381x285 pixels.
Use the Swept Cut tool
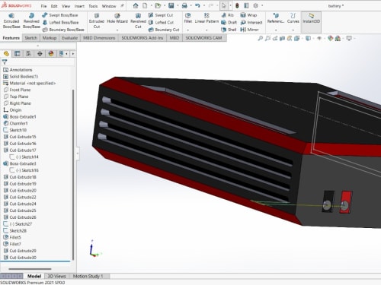click(161, 15)
